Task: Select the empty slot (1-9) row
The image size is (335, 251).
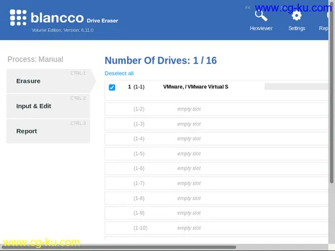Action: [x=217, y=213]
